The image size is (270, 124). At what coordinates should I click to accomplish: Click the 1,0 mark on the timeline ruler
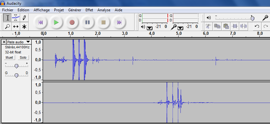[x=71, y=34]
